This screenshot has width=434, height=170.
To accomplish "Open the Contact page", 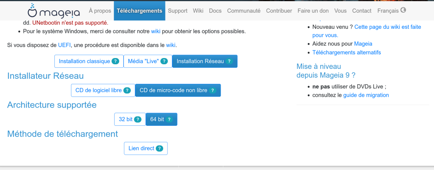I will coord(362,11).
